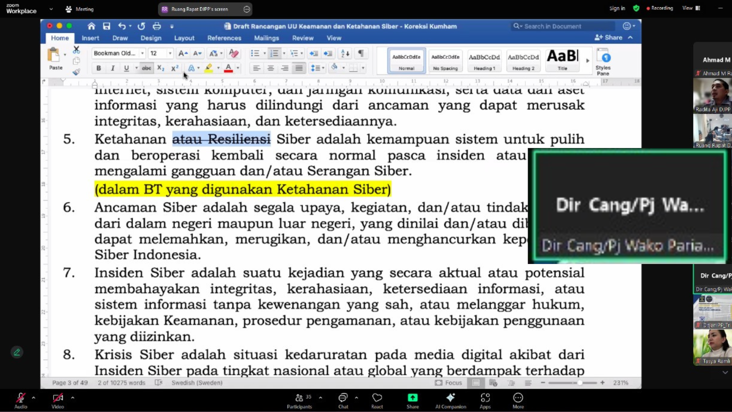Open Participants list in Zoom
This screenshot has height=412, width=732.
(300, 401)
